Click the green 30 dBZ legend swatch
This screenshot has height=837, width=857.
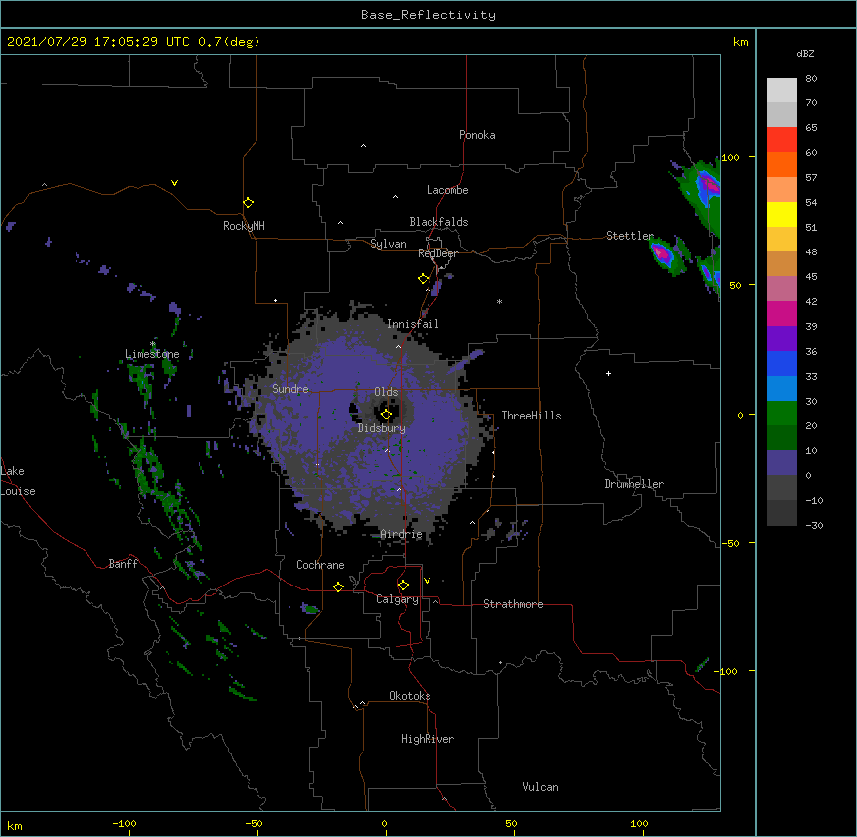point(781,414)
